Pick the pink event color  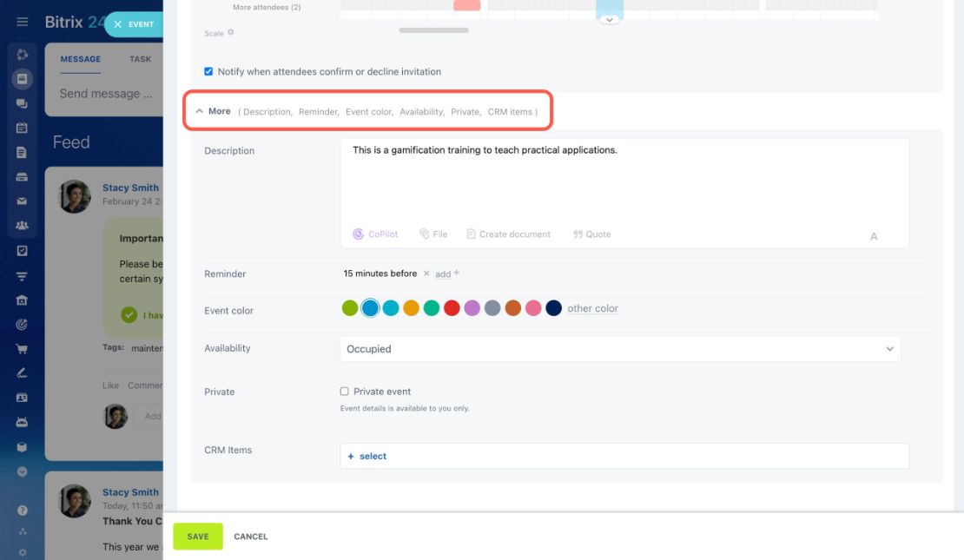tap(533, 308)
